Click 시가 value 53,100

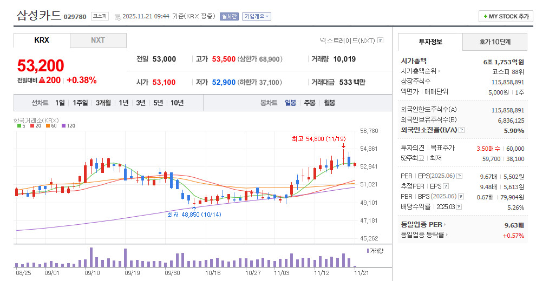[164, 82]
